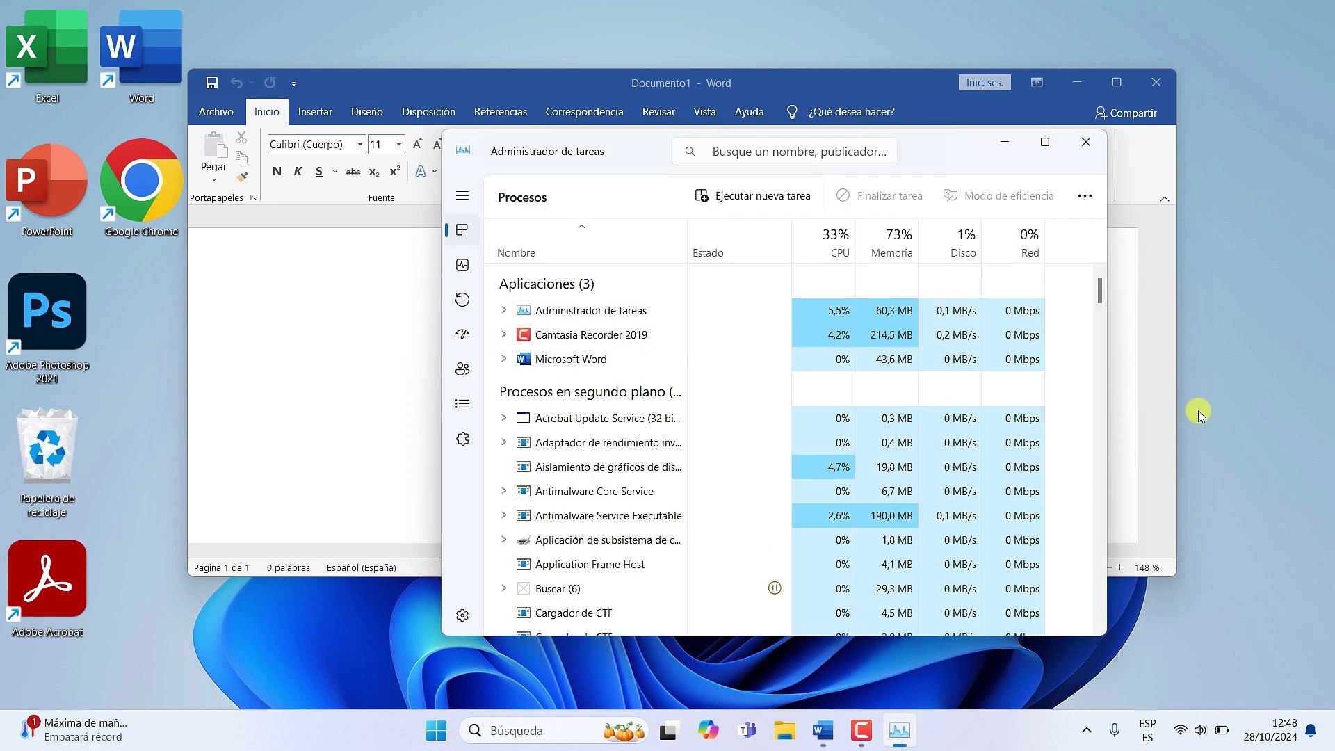Image resolution: width=1335 pixels, height=751 pixels.
Task: Expand the Microsoft Word process entry
Action: click(x=503, y=359)
